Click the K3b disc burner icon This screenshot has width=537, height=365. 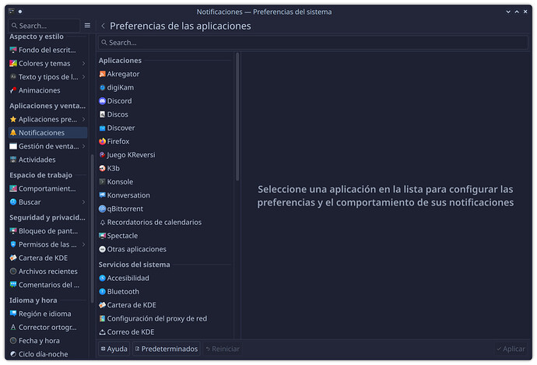coord(102,168)
